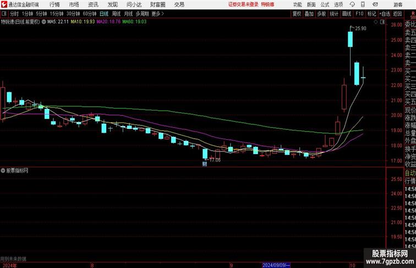Click the 通达信 red logo icon
The width and height of the screenshot is (416, 268).
pyautogui.click(x=4, y=4)
